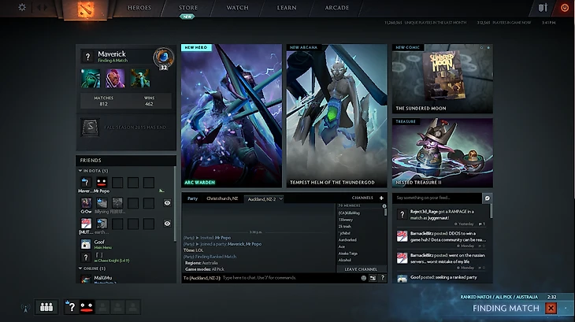This screenshot has height=322, width=575.
Task: Switch to the Party chat tab
Action: (x=192, y=198)
